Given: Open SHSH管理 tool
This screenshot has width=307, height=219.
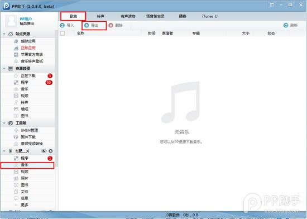Looking at the screenshot, I should point(29,130).
